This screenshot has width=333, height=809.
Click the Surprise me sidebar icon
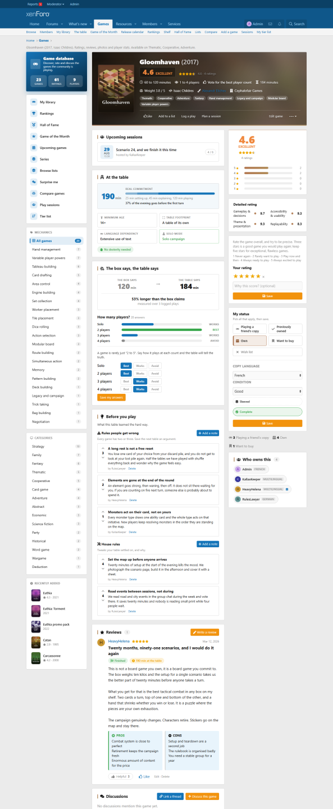point(34,182)
